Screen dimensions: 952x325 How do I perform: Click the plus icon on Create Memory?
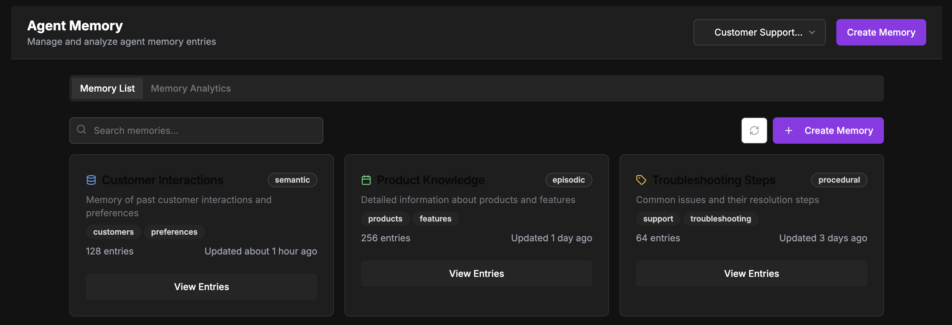[x=789, y=131]
